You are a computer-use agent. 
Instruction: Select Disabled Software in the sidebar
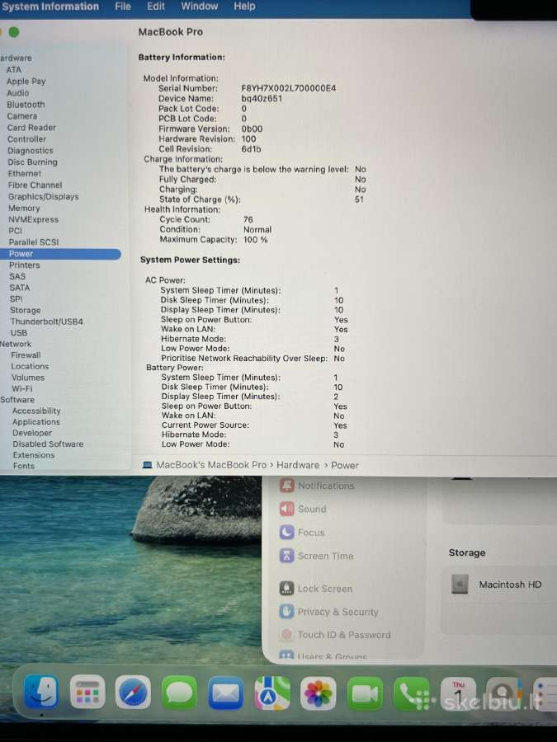(48, 444)
